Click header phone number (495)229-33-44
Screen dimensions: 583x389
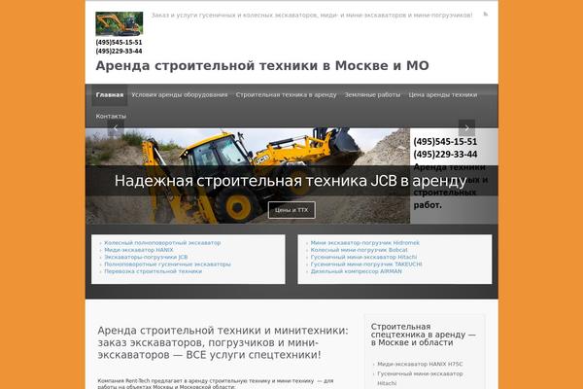point(119,51)
